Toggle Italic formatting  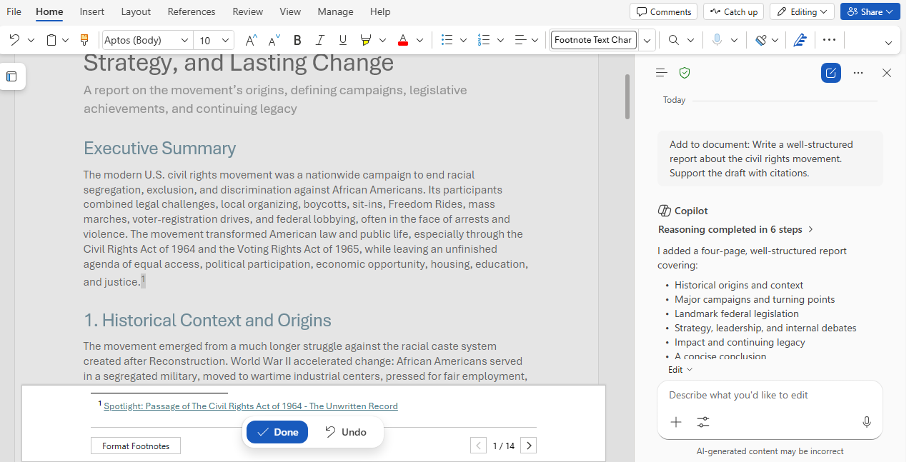tap(320, 41)
